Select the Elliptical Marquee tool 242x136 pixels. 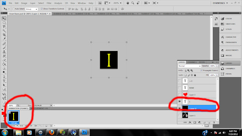pos(4,23)
